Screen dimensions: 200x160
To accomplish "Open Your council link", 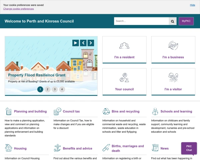I will [x=124, y=89].
